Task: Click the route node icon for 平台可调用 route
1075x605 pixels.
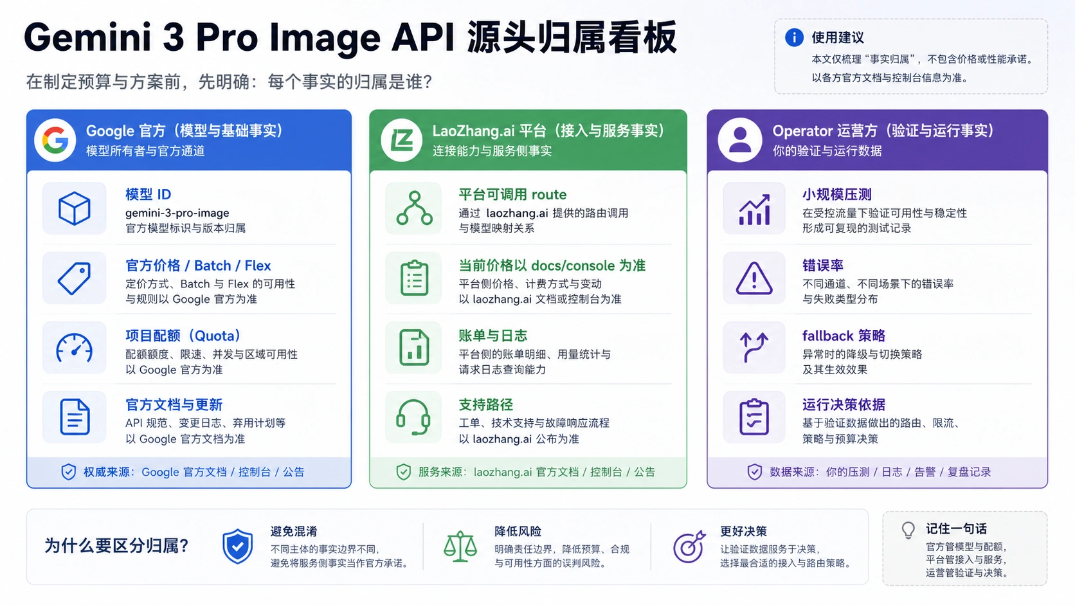Action: (x=415, y=208)
